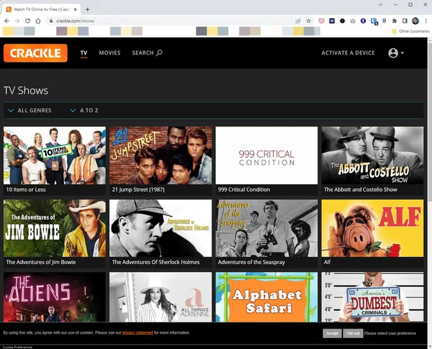Open the account dropdown arrow
The image size is (432, 349).
click(402, 53)
